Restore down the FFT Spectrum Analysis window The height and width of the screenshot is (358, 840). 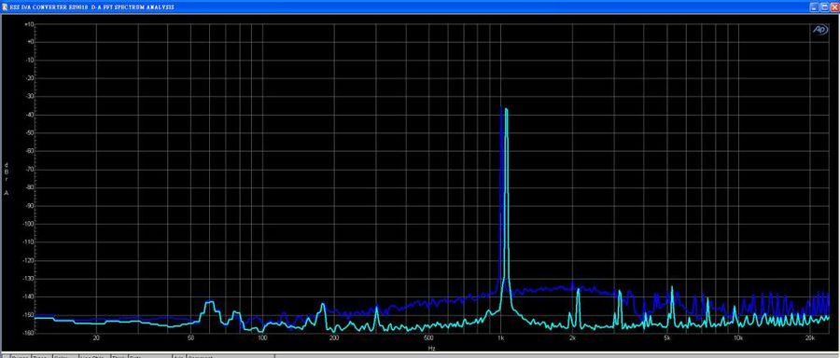[x=824, y=7]
